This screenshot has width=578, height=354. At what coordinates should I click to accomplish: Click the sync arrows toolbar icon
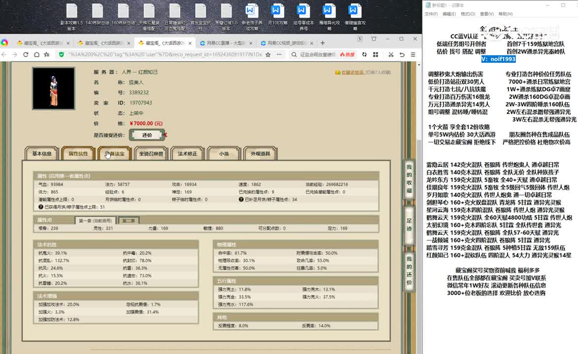364,55
